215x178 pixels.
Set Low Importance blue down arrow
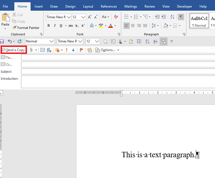point(73,50)
